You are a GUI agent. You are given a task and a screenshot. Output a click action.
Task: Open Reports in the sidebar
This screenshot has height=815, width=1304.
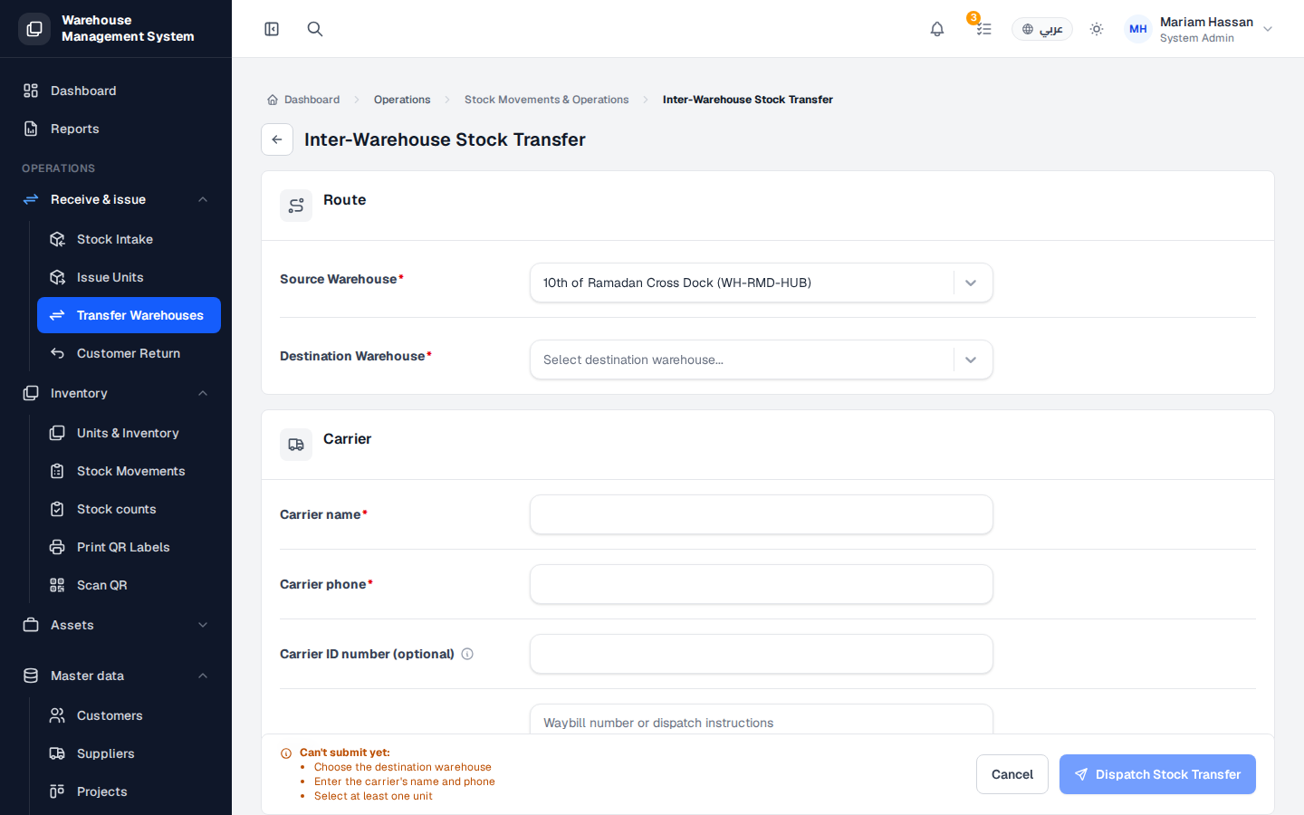coord(116,129)
